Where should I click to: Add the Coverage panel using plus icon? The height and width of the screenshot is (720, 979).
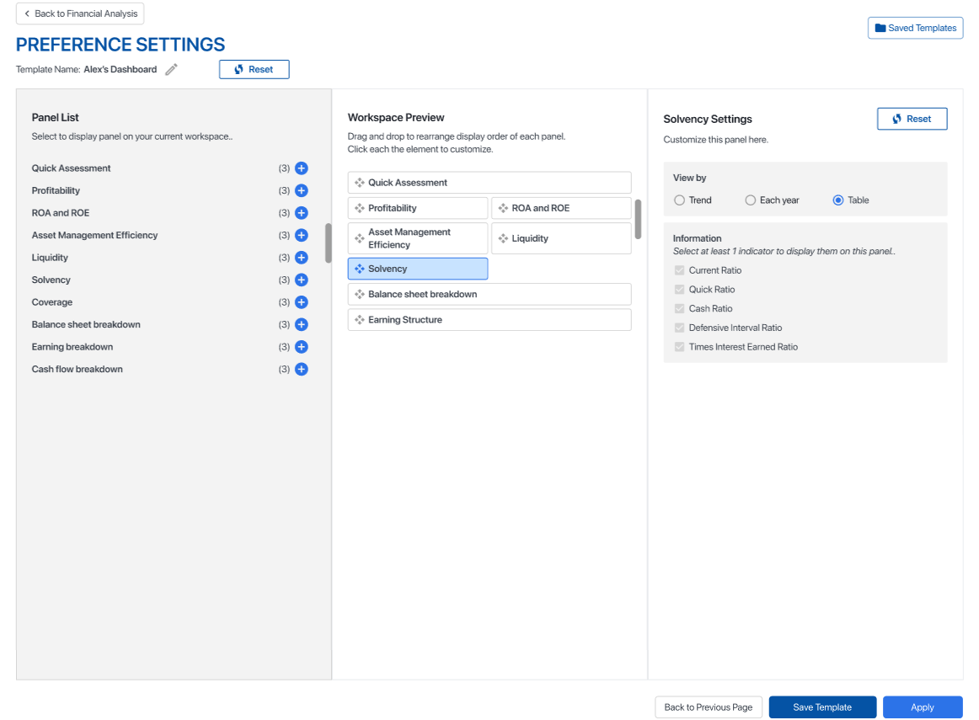[x=301, y=302]
